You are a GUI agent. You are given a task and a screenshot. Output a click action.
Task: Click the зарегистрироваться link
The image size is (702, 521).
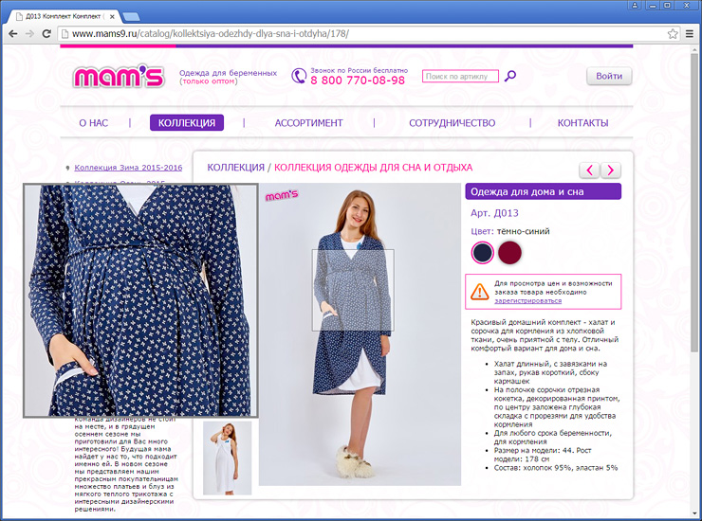[x=527, y=300]
